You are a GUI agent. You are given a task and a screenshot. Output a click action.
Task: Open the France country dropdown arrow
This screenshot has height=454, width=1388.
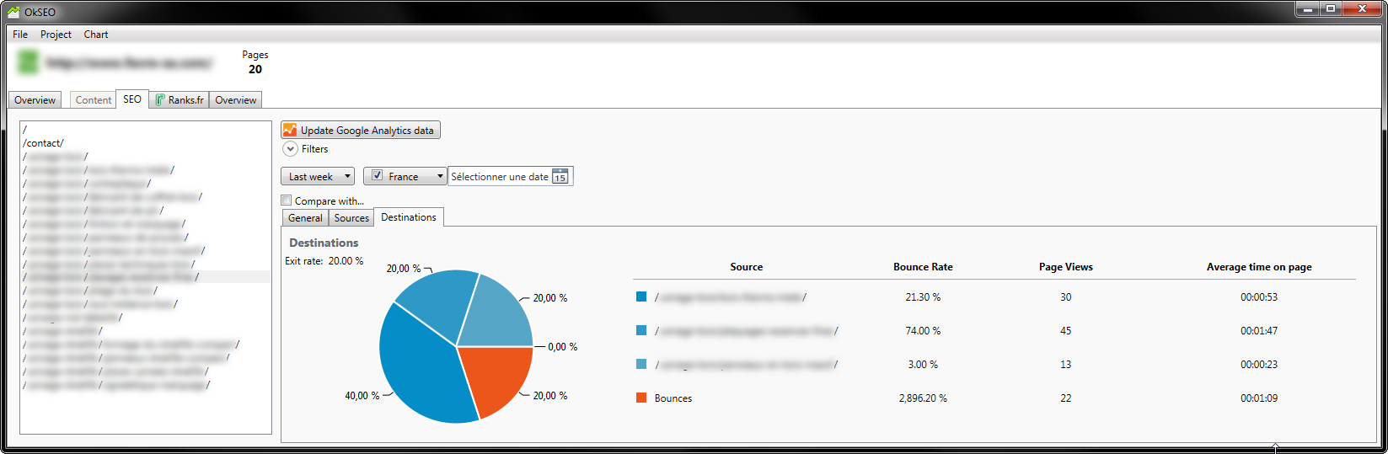pos(440,177)
